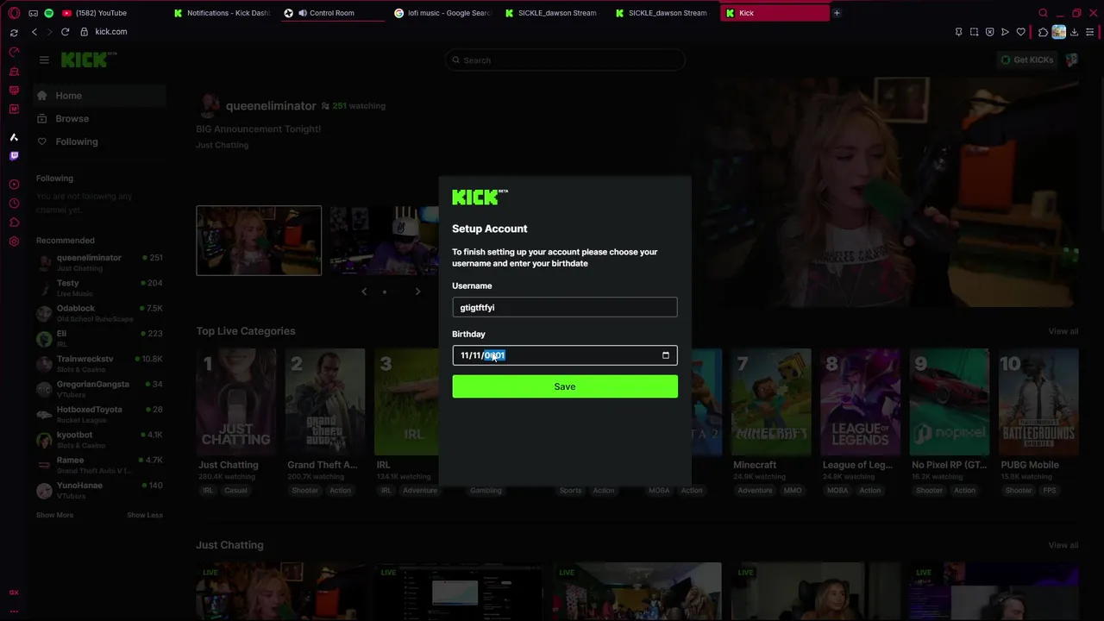Image resolution: width=1104 pixels, height=621 pixels.
Task: Click Show Less under Recommended
Action: pos(145,515)
